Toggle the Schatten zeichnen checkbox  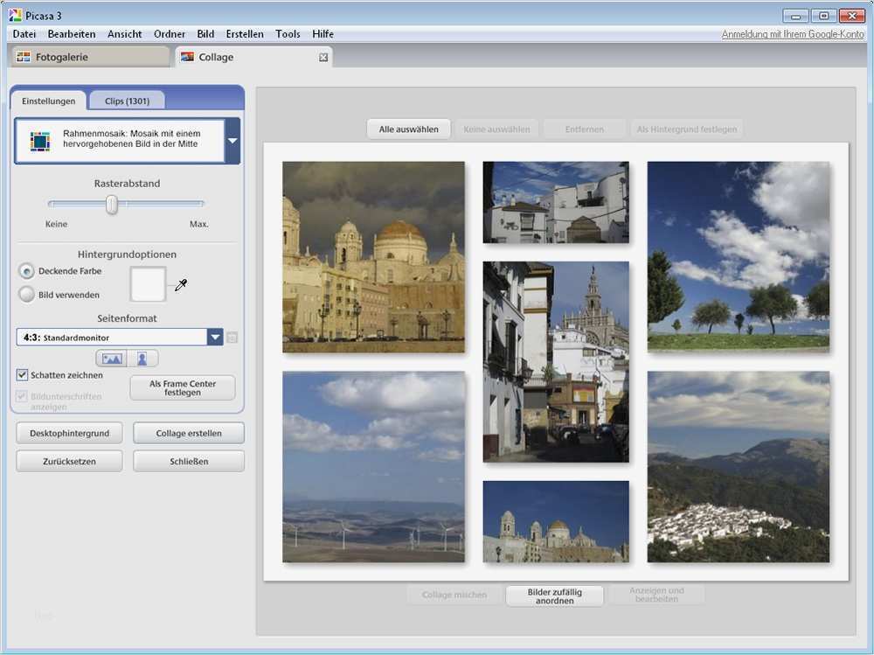(23, 375)
